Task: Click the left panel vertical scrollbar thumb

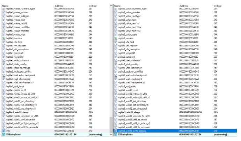Action: coord(111,125)
